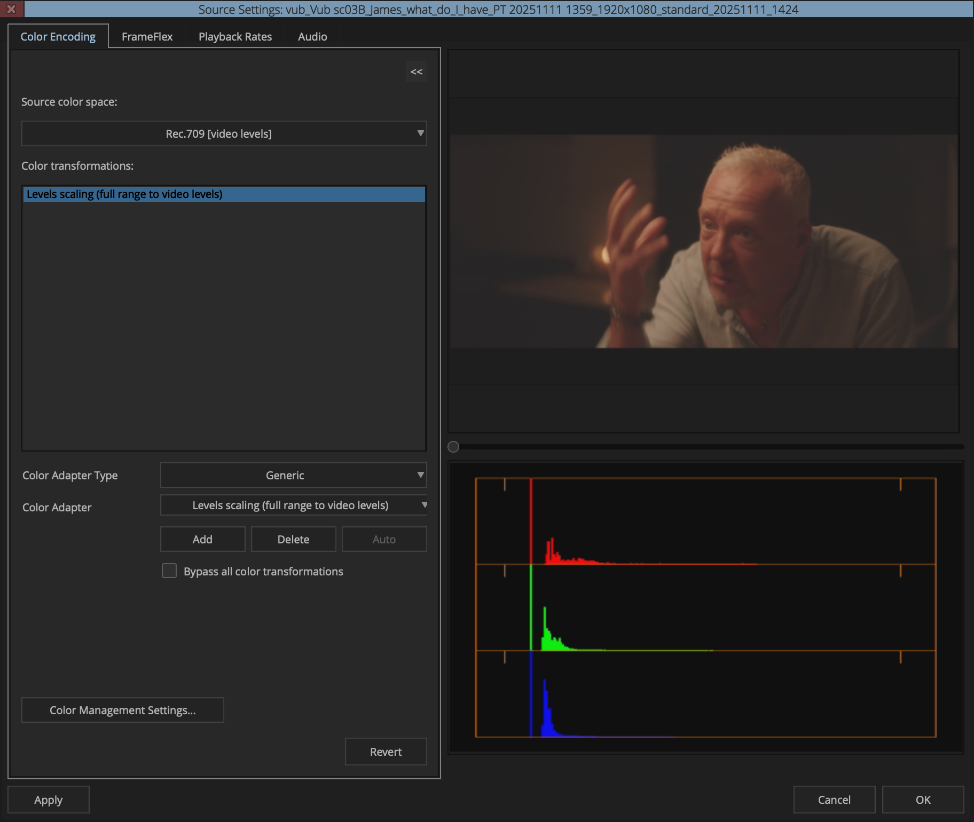Open the FrameFlex tab
Screen dimensions: 974x822
[x=147, y=36]
